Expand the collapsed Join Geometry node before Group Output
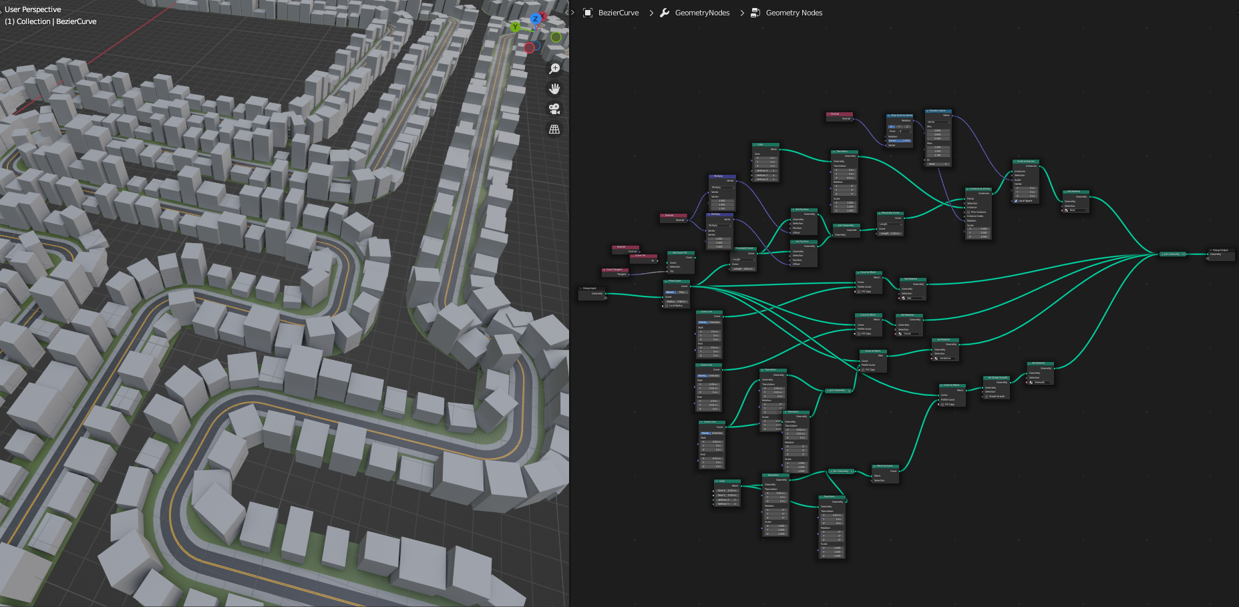Screen dimensions: 1239x607 coord(1162,254)
